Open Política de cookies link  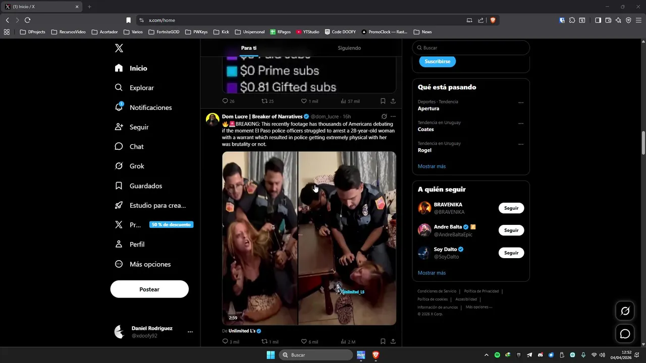coord(433,299)
